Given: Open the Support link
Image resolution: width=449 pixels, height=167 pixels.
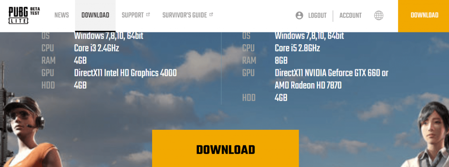Looking at the screenshot, I should 132,15.
